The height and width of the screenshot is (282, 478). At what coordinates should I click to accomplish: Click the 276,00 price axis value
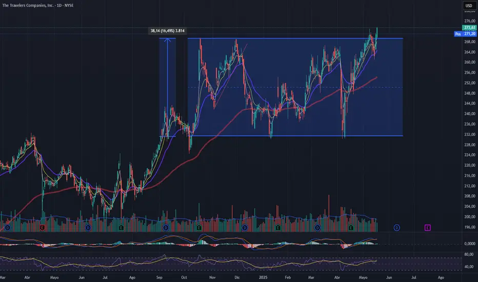click(469, 21)
